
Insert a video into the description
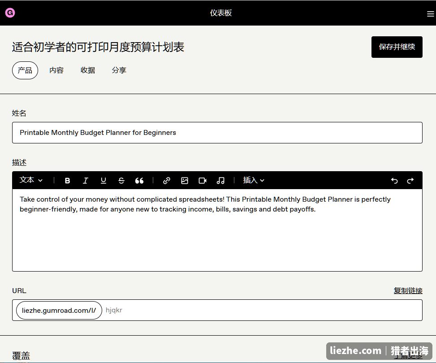coord(203,181)
